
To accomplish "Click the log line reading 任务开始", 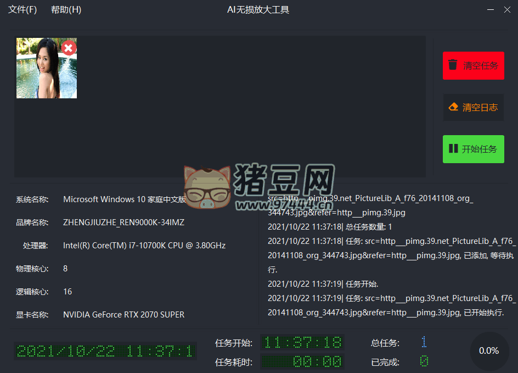I will tap(323, 284).
